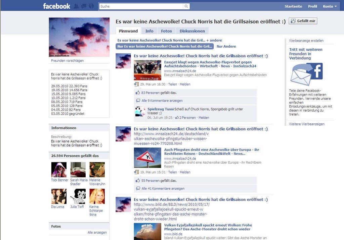Click the volcano ash cloud thumbnail
This screenshot has height=240, width=344.
click(x=147, y=232)
